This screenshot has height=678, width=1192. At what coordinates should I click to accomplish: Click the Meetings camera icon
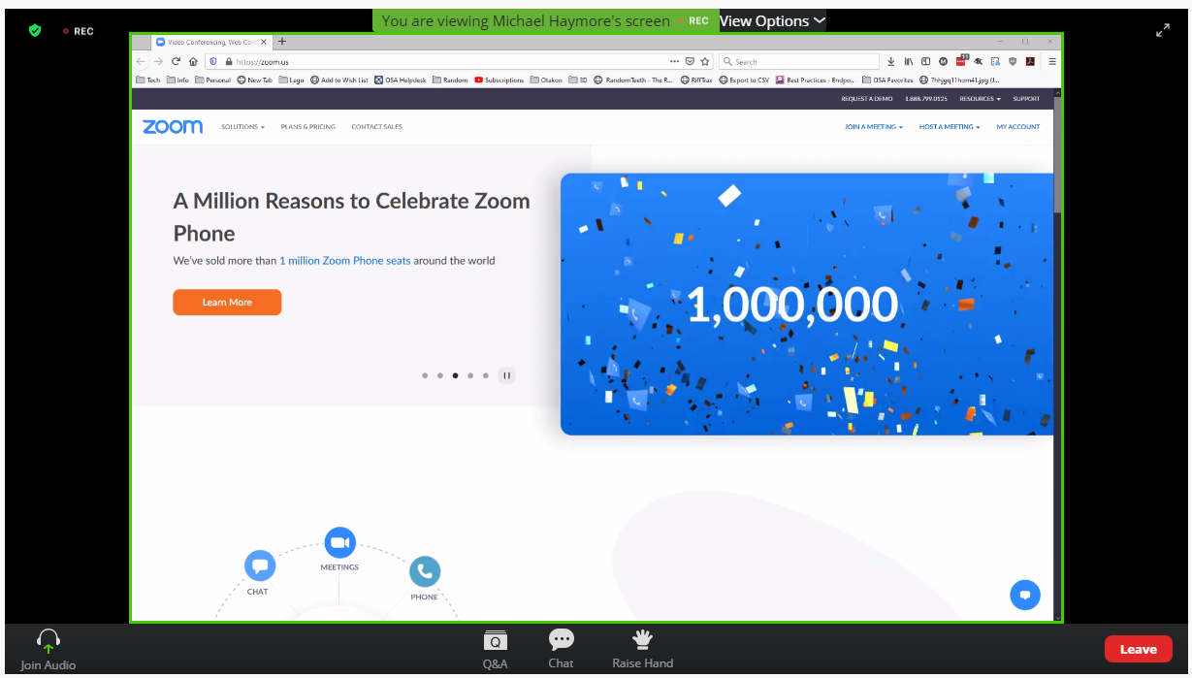[x=339, y=542]
